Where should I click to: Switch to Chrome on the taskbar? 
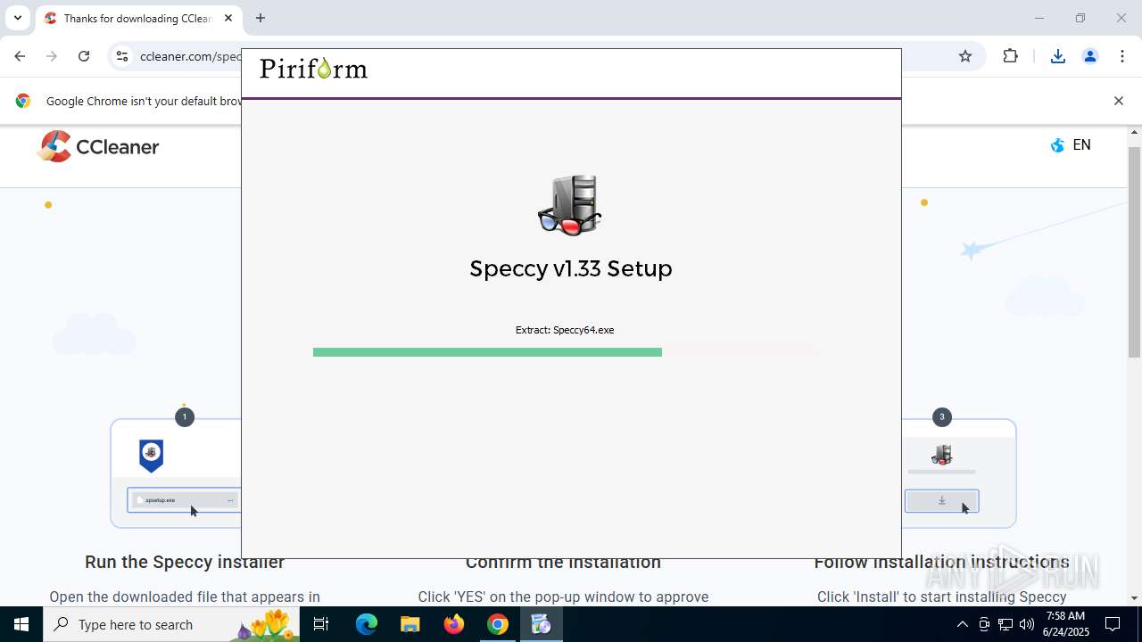pyautogui.click(x=498, y=624)
